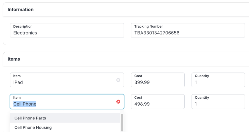Image resolution: width=249 pixels, height=132 pixels.
Task: Click the Quantity label in IPad row
Action: (x=202, y=76)
